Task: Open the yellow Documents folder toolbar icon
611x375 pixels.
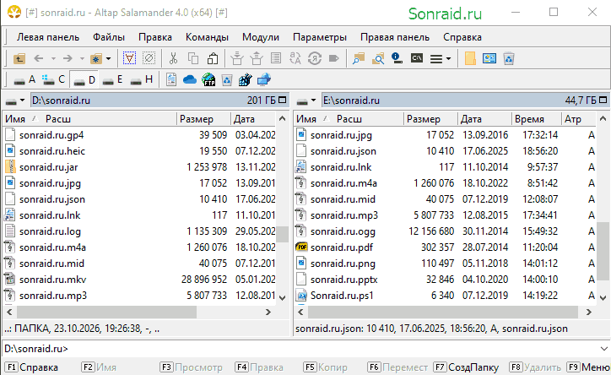Action: click(470, 58)
